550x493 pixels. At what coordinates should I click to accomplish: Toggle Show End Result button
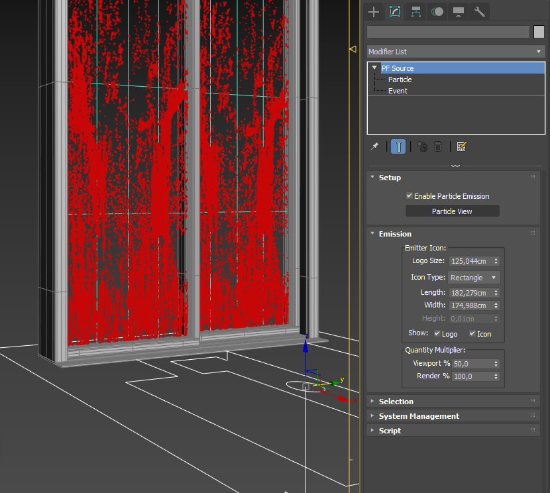[x=398, y=146]
